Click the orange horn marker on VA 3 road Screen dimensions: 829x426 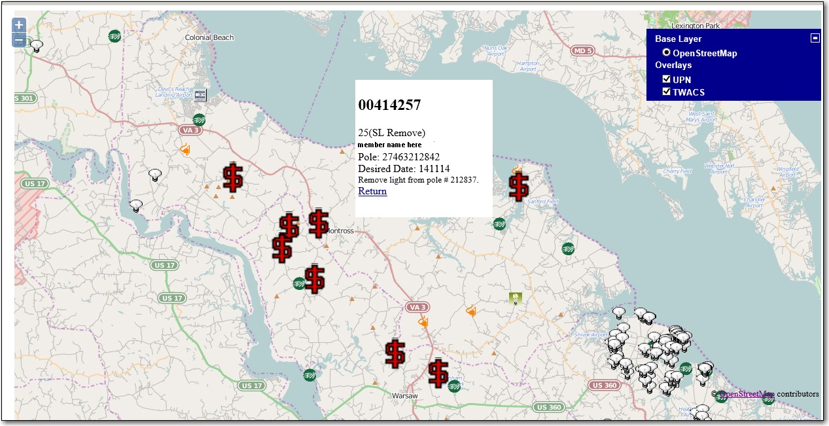[x=423, y=322]
